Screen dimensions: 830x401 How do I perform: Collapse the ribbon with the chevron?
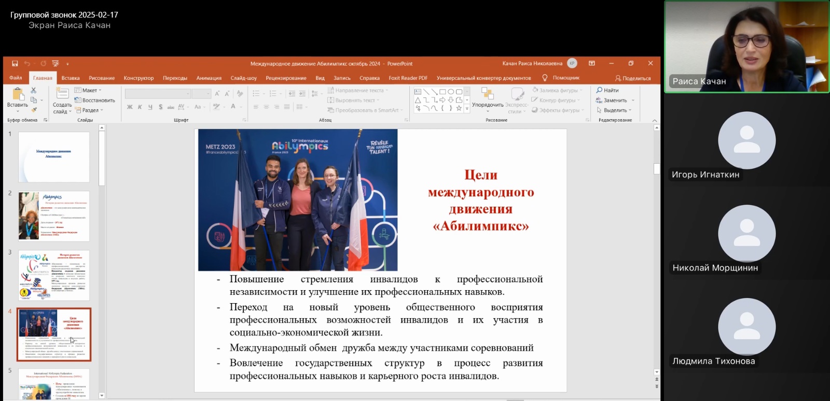coord(654,120)
